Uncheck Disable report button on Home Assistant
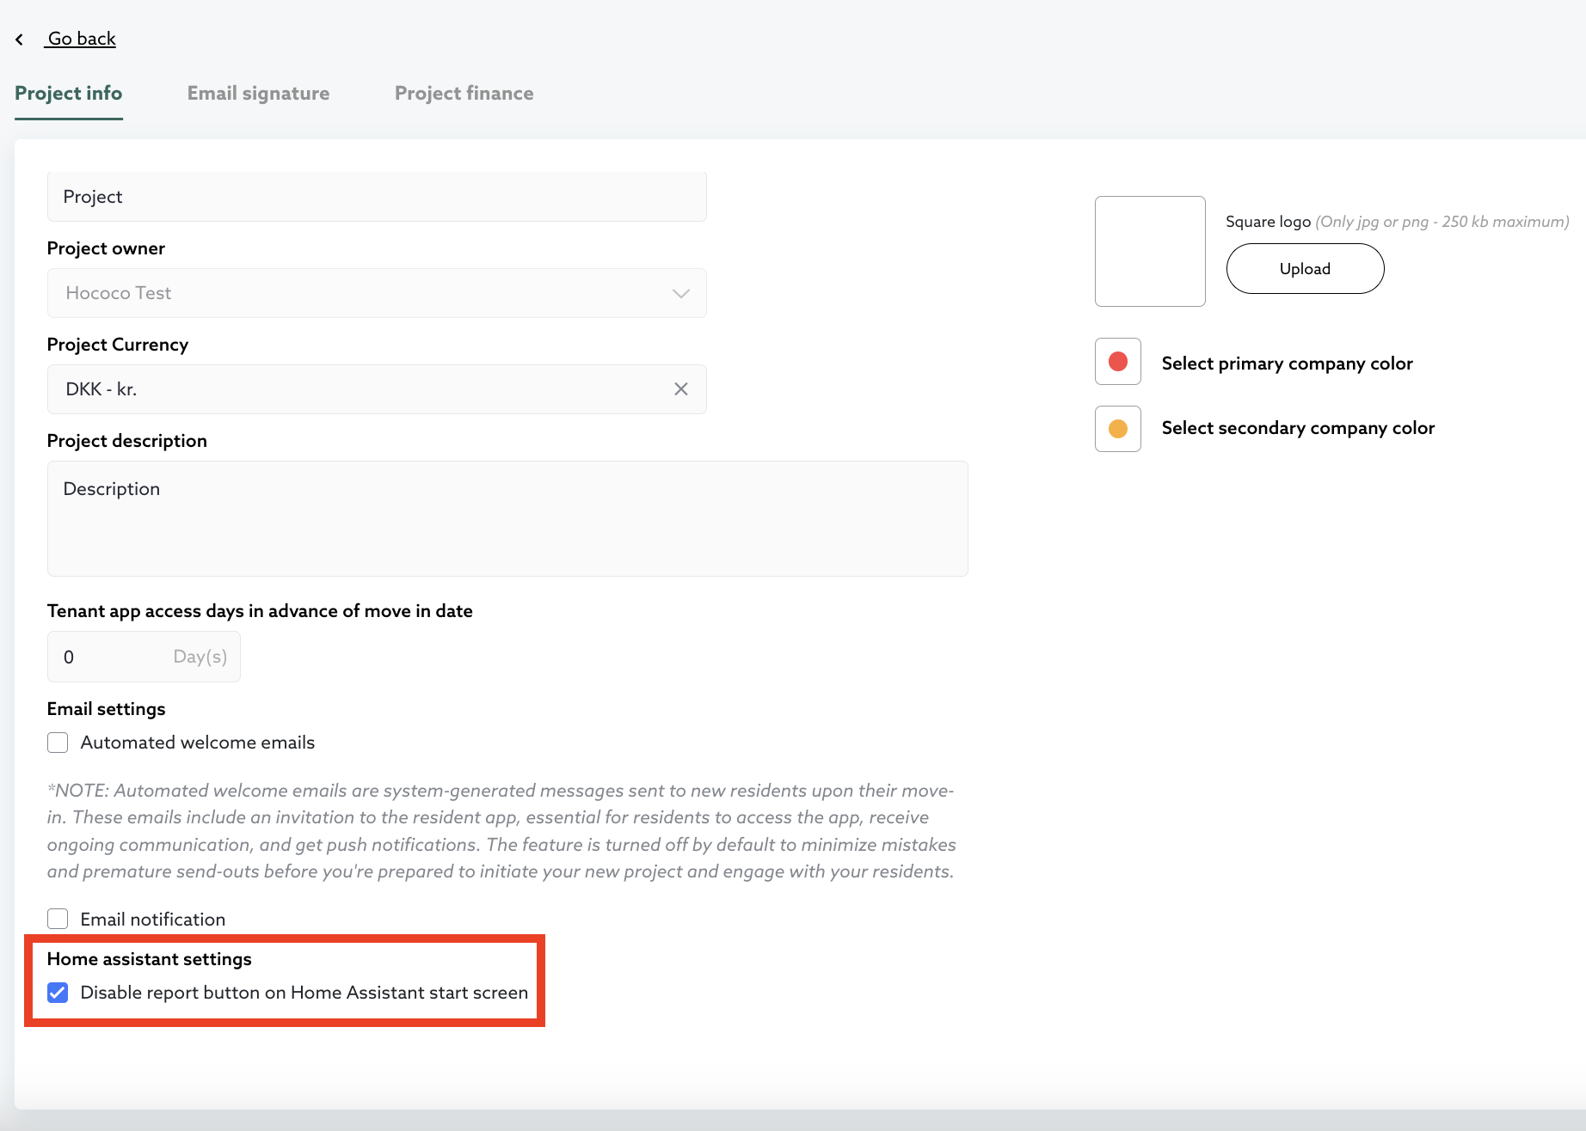Screen dimensions: 1586x1131 point(58,993)
